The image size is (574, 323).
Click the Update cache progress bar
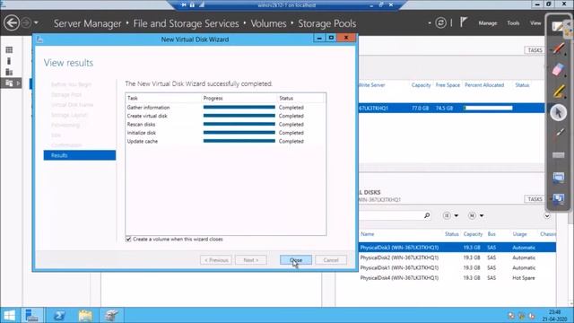(239, 141)
